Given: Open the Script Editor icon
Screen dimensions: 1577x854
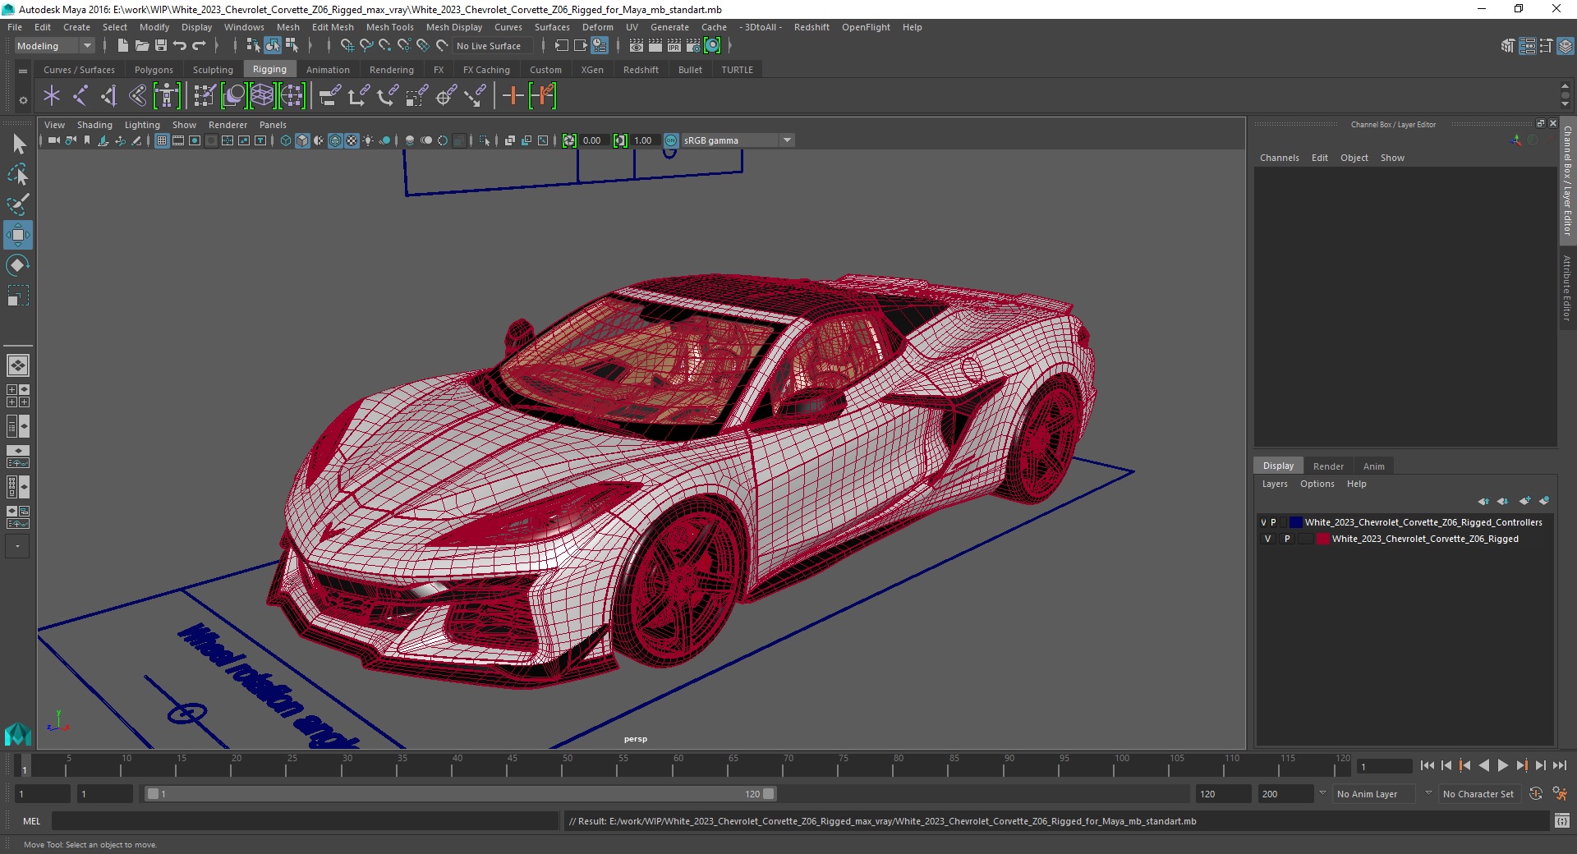Looking at the screenshot, I should 1562,820.
